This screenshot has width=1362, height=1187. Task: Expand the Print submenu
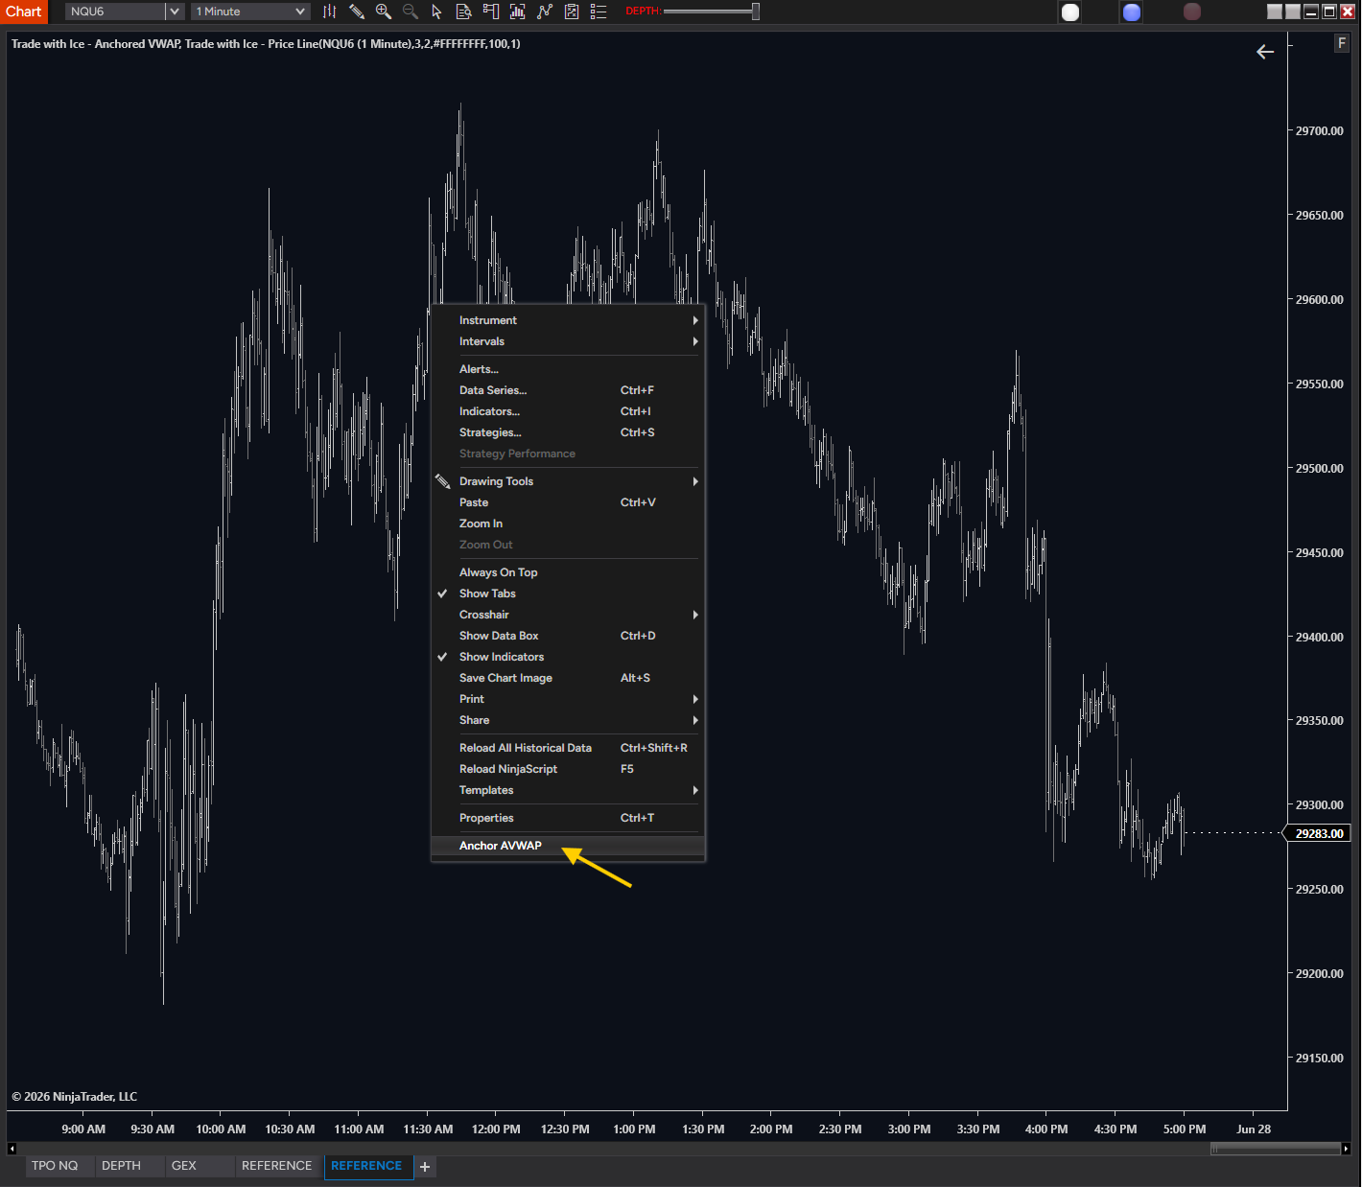pyautogui.click(x=568, y=699)
